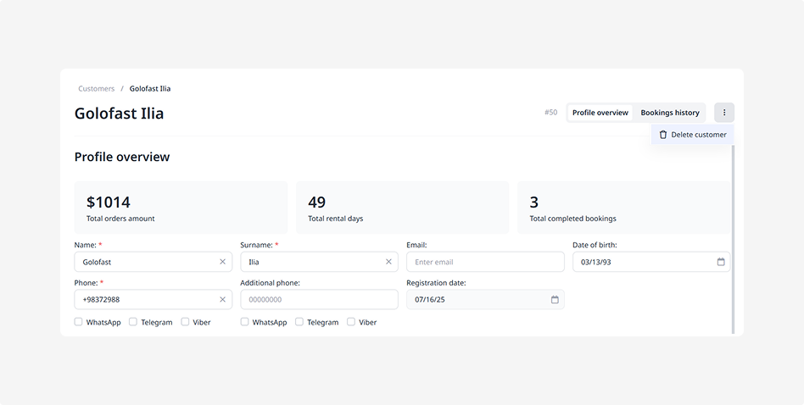Click into the Email input field

click(x=484, y=262)
